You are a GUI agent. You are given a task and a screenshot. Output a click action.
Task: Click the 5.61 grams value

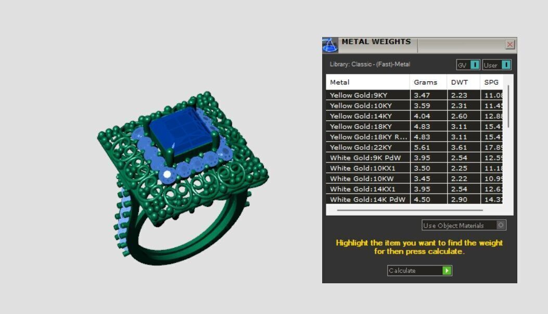coord(422,147)
